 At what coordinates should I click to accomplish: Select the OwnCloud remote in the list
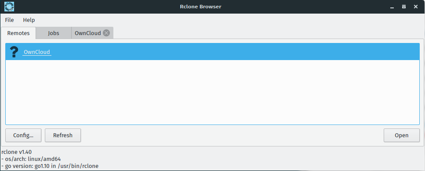point(213,52)
